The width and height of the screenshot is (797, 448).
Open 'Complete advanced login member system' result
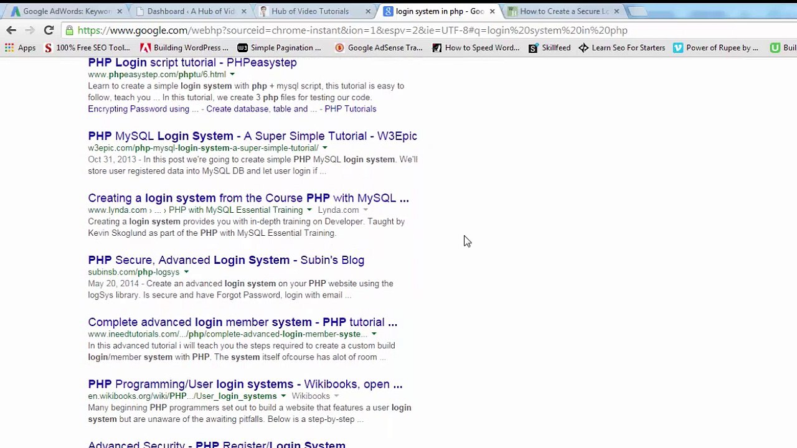[242, 322]
